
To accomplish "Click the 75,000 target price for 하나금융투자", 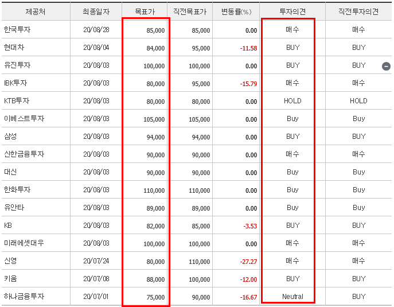I will pyautogui.click(x=155, y=297).
